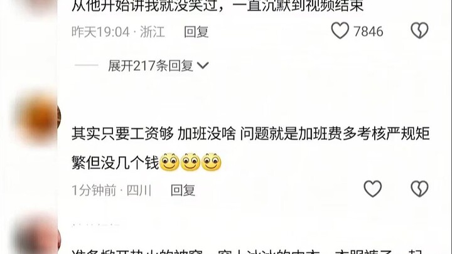Click 展开217条回复 text

point(151,66)
